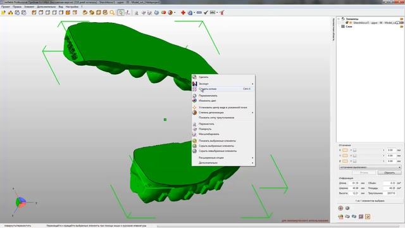Toggle the Z clipping plane orange button
The width and height of the screenshot is (405, 228).
(345, 161)
